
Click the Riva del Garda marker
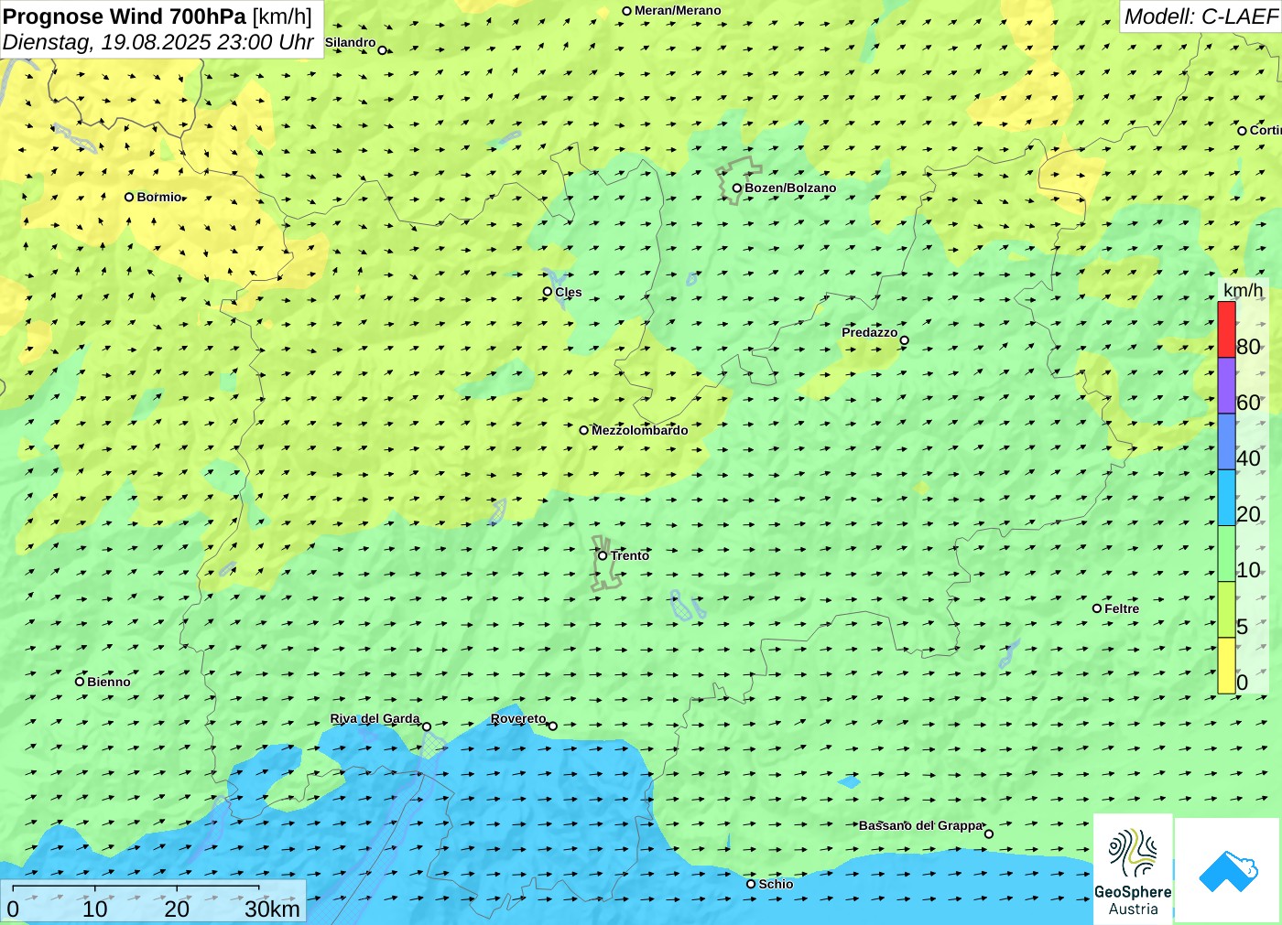[427, 726]
